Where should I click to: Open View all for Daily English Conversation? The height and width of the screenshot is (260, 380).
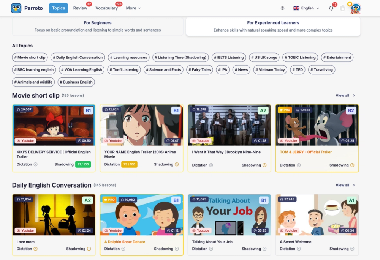tap(343, 185)
